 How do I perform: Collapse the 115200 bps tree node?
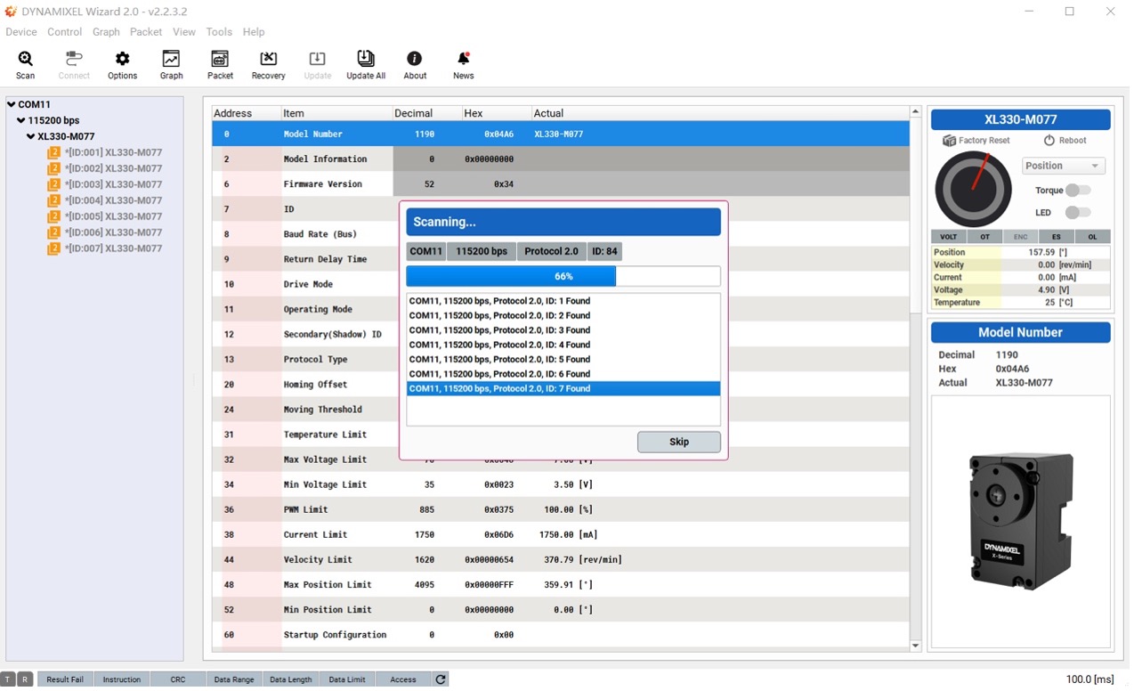(x=21, y=120)
